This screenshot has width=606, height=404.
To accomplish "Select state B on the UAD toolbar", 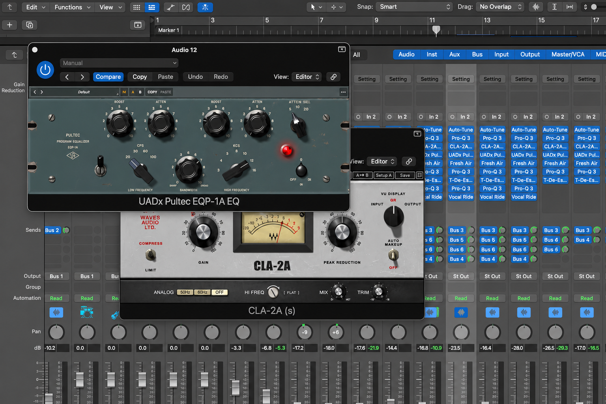I will (x=140, y=92).
